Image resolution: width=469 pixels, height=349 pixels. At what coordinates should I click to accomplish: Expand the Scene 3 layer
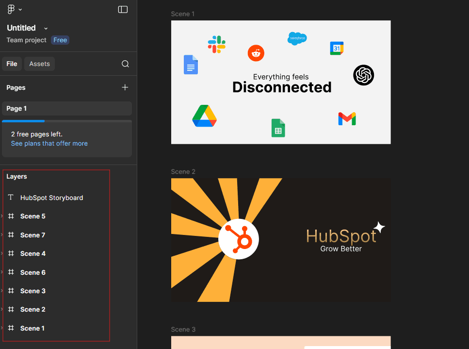[x=2, y=291]
